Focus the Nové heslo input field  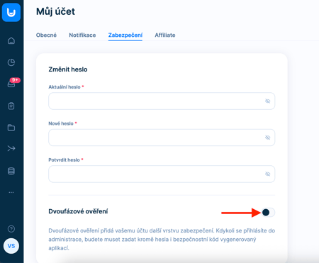click(162, 138)
